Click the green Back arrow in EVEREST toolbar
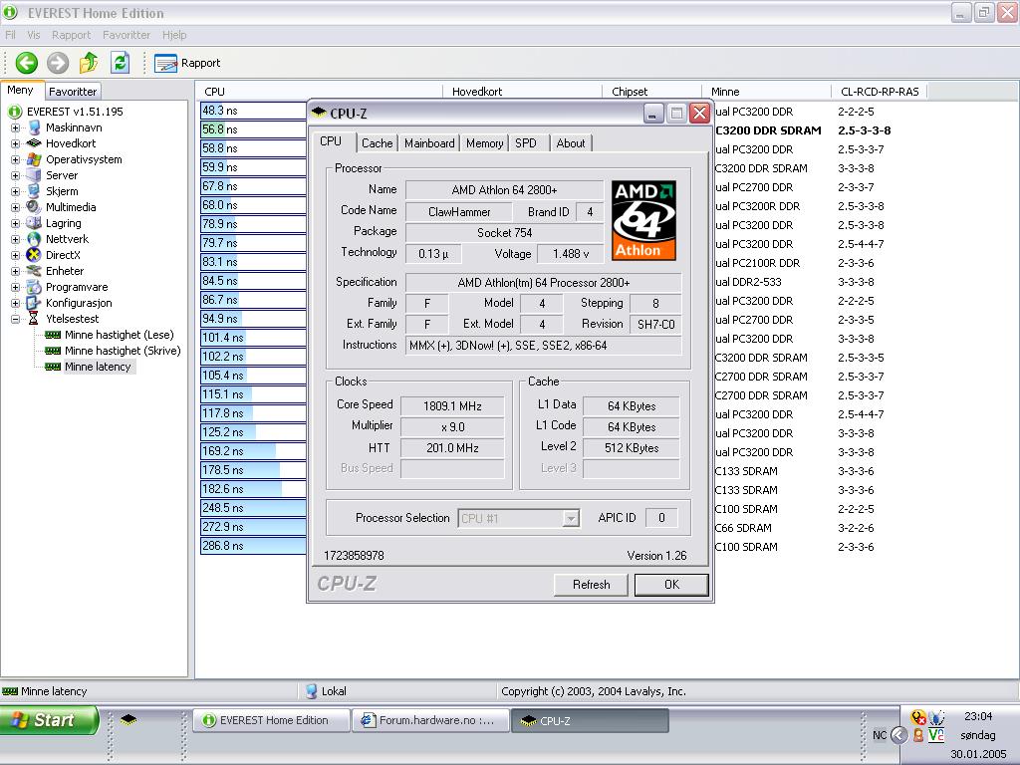1020x765 pixels. pos(27,63)
